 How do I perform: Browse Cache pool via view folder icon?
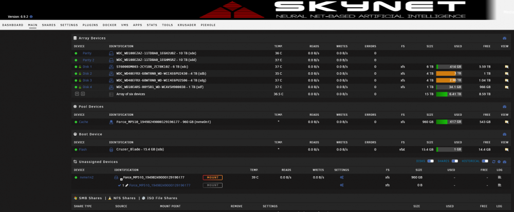coord(506,122)
